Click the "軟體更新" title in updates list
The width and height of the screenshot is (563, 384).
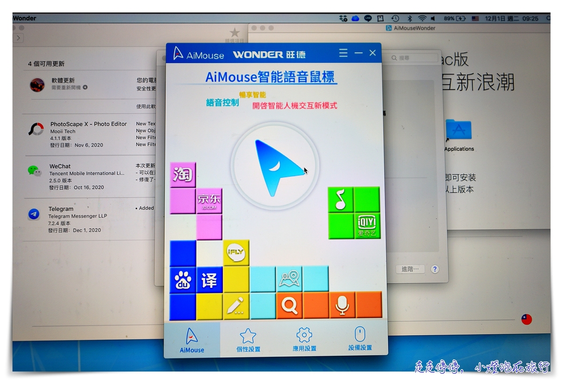coord(63,81)
